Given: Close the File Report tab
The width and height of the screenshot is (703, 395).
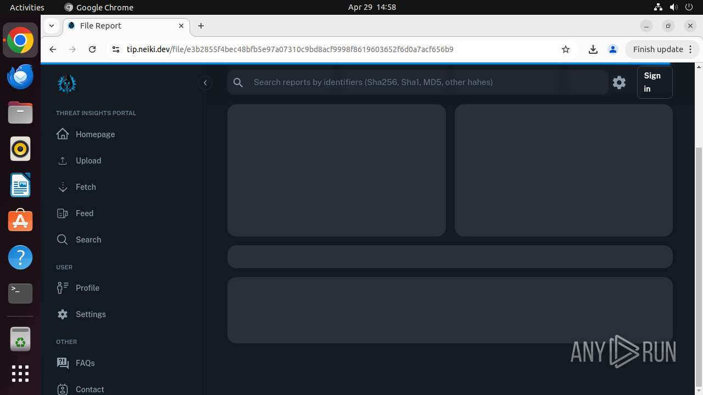Looking at the screenshot, I should pos(181,26).
